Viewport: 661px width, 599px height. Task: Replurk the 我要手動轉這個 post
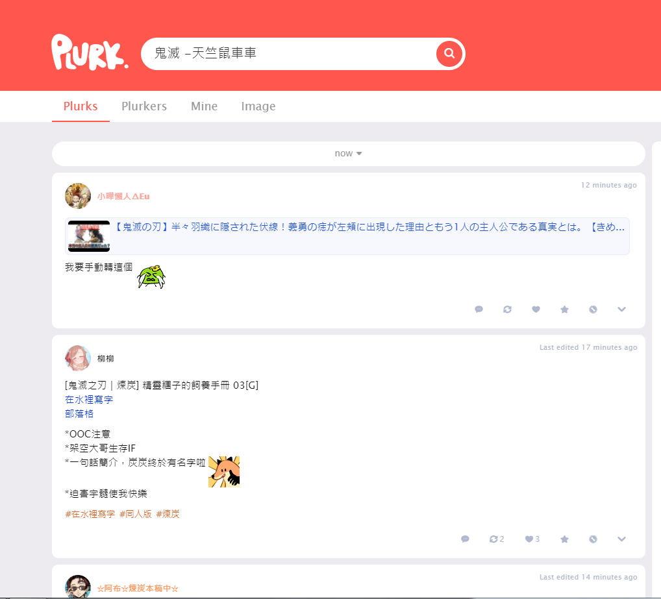pos(508,309)
